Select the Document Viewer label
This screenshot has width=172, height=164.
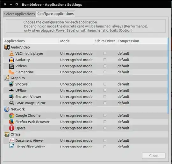[30, 141]
